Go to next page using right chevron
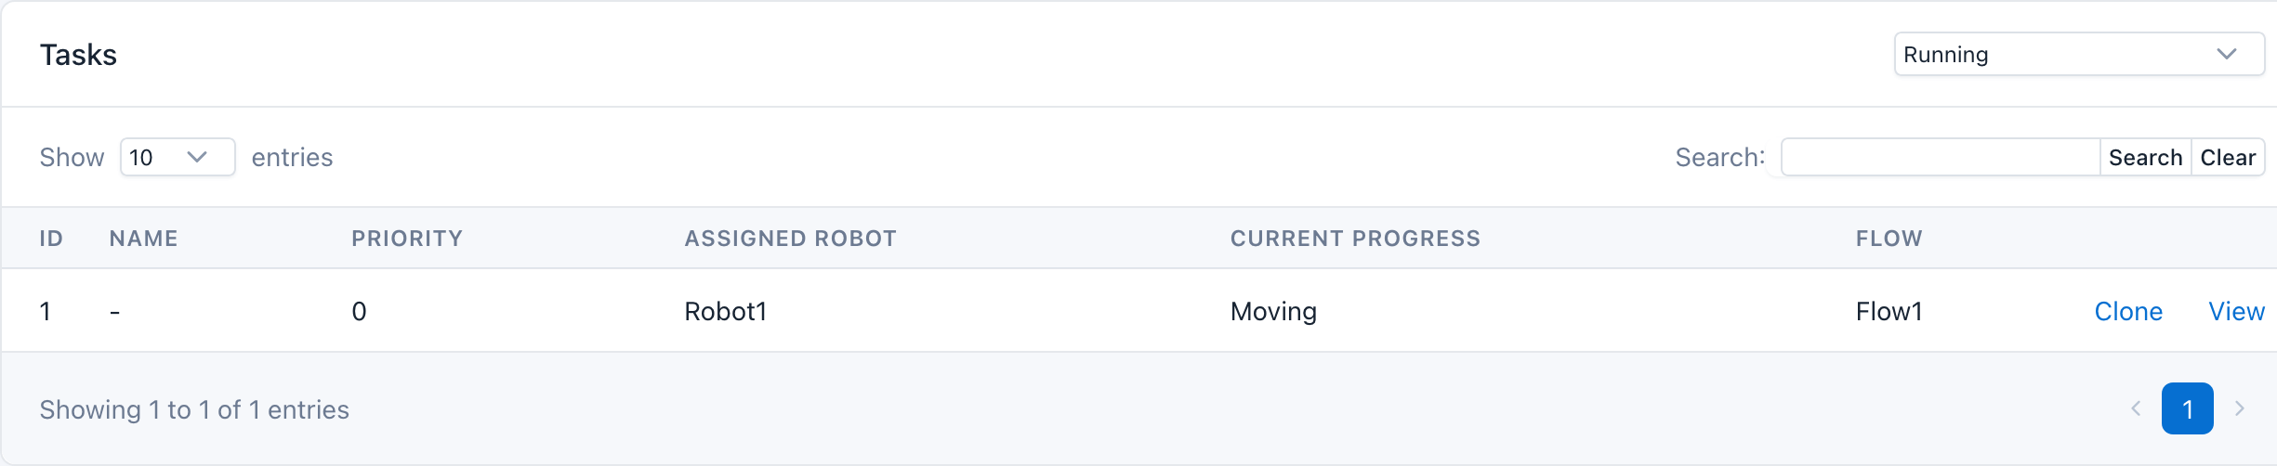Image resolution: width=2277 pixels, height=466 pixels. (x=2240, y=408)
